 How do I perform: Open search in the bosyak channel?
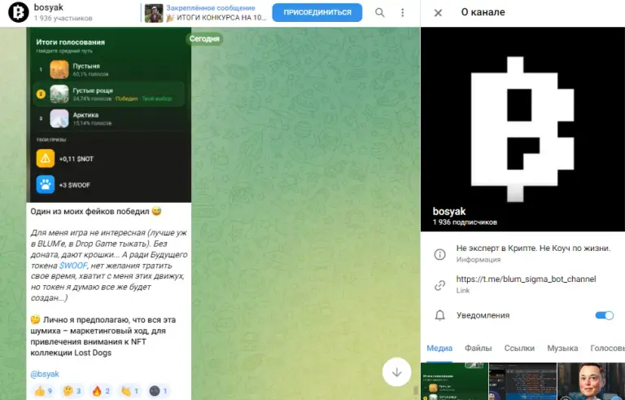[379, 13]
